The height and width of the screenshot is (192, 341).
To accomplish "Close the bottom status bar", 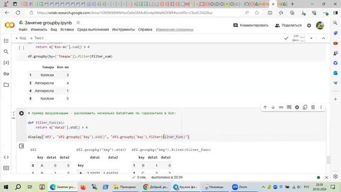I will [x=326, y=178].
